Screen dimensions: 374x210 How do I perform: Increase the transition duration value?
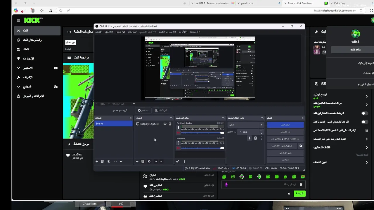pos(261,130)
